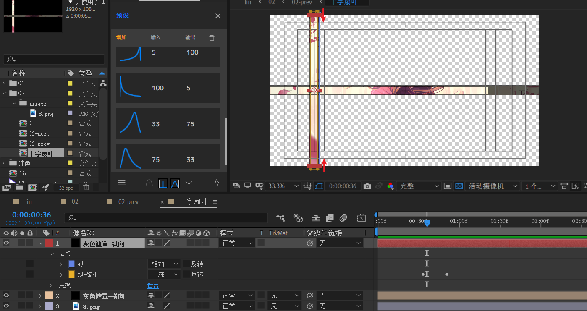Select the Flow ease-out curve mode button
The image size is (587, 311).
[163, 183]
